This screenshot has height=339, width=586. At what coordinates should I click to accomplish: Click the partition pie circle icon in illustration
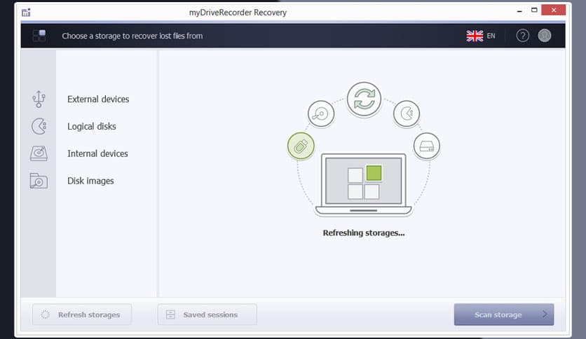point(407,113)
